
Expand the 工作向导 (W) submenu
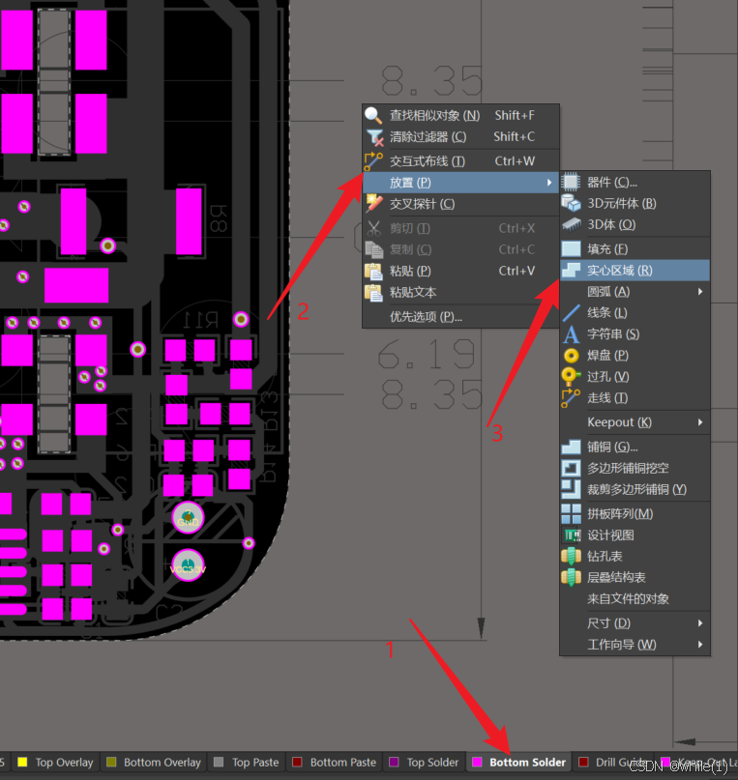coord(699,645)
